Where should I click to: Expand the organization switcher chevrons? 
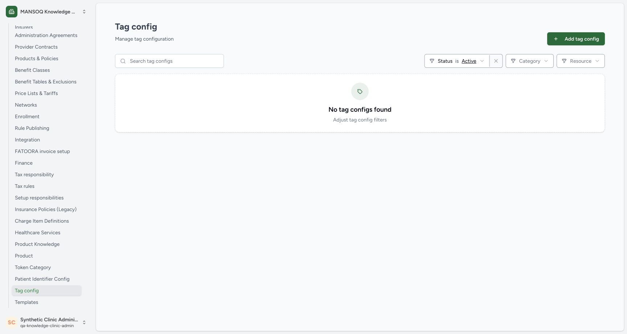pyautogui.click(x=84, y=12)
